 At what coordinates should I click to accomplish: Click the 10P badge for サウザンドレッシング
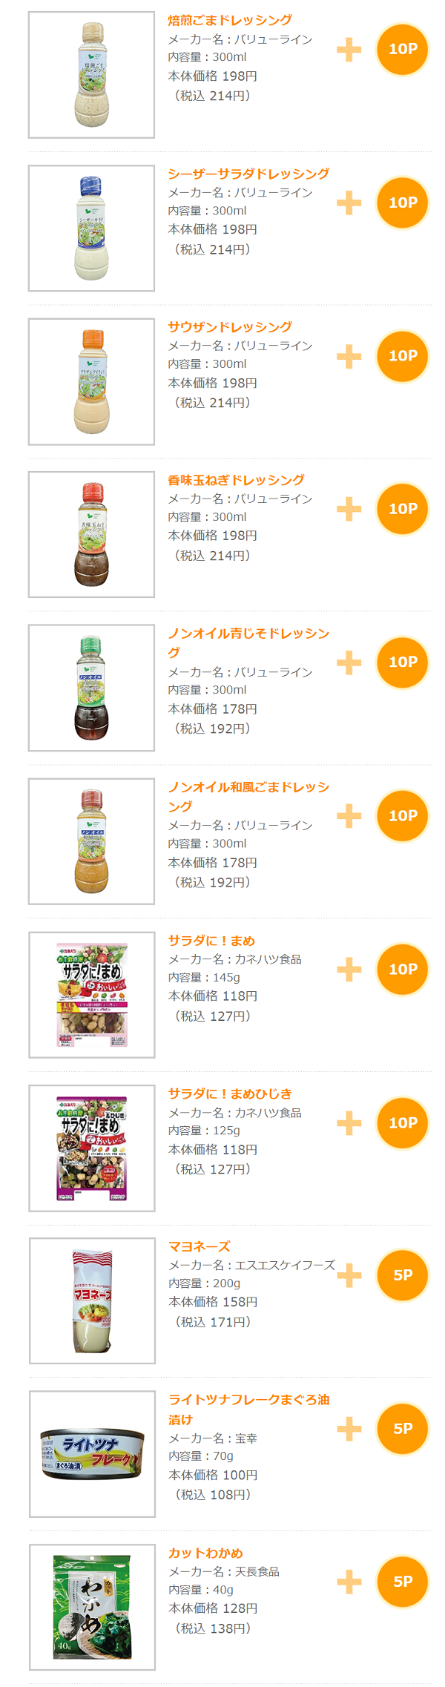tap(402, 356)
